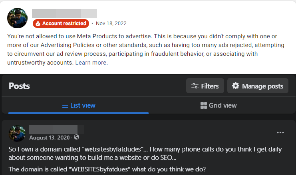Open the Filters button
The height and width of the screenshot is (175, 296).
point(205,86)
